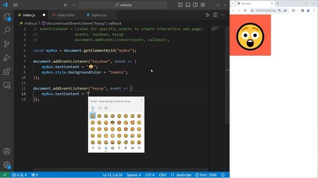Change end of line sequence CRLF
318x178 pixels.
point(162,175)
